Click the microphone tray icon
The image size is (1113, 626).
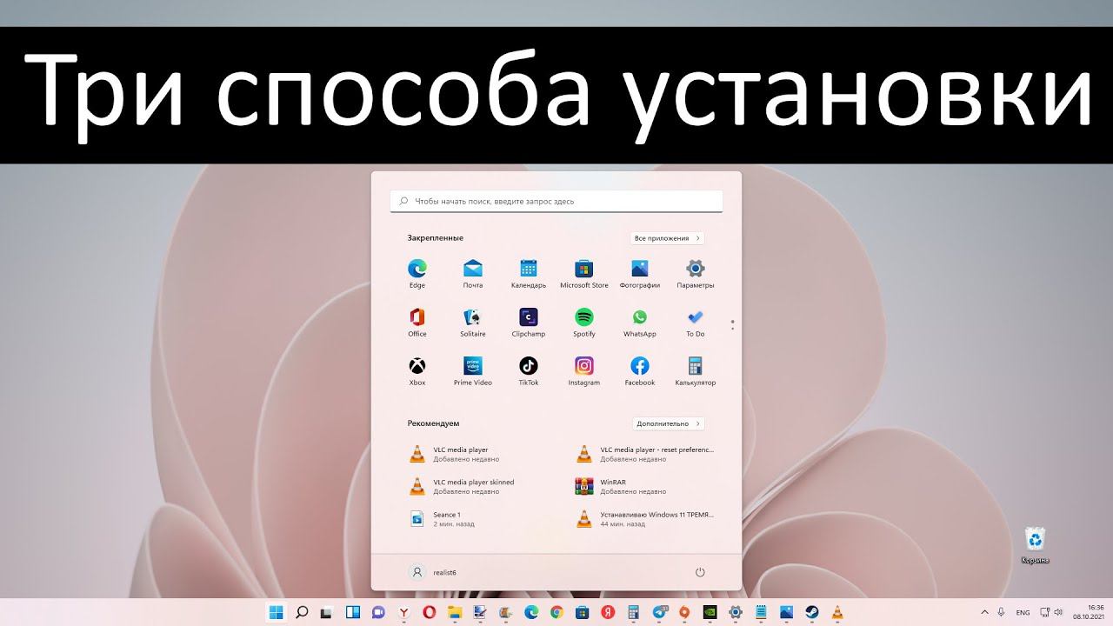pyautogui.click(x=1002, y=612)
